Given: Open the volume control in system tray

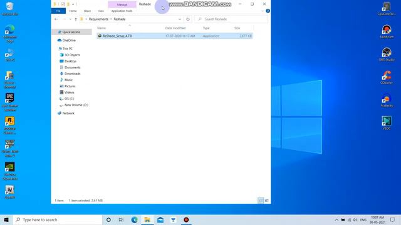Looking at the screenshot, I should [355, 219].
